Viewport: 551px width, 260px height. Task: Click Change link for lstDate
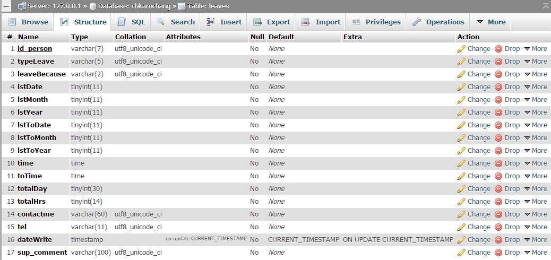[x=479, y=87]
